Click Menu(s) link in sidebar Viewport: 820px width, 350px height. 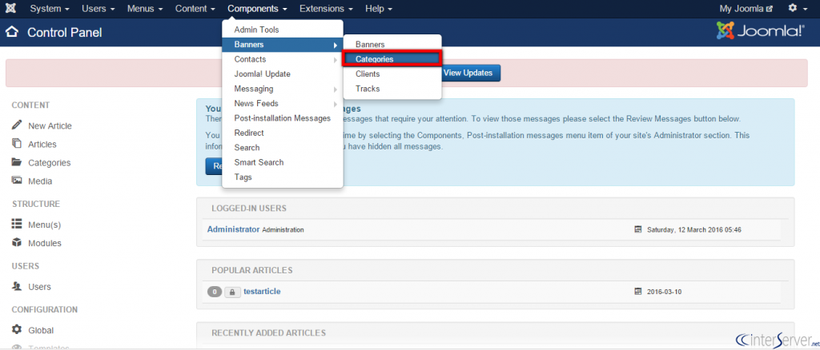pyautogui.click(x=45, y=225)
